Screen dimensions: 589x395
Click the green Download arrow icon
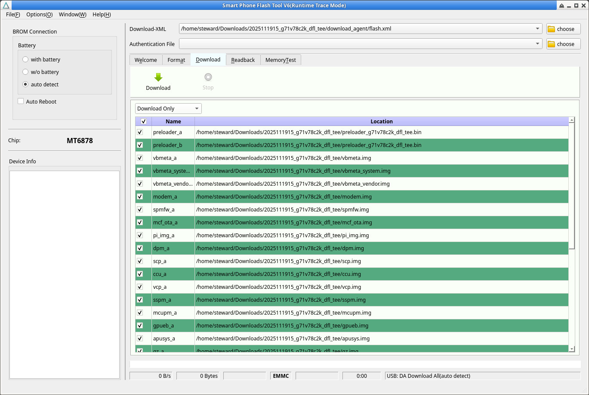[x=158, y=77]
